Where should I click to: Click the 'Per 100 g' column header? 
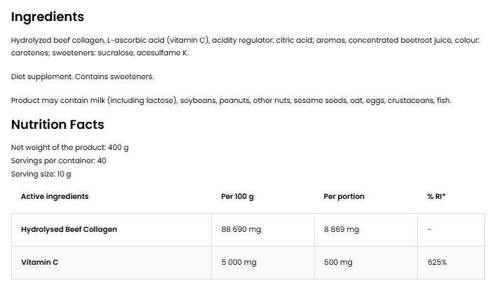click(237, 196)
